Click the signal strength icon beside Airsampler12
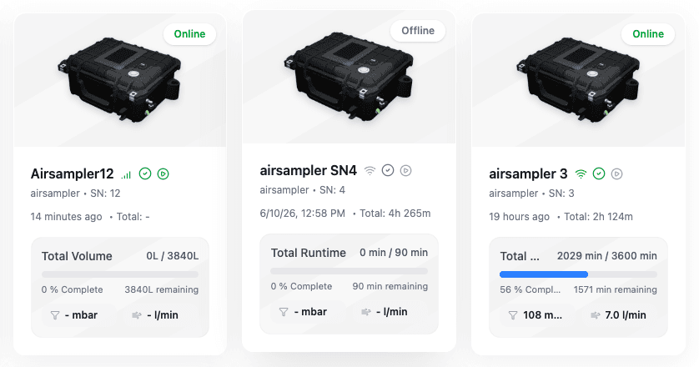The height and width of the screenshot is (367, 699). tap(126, 174)
